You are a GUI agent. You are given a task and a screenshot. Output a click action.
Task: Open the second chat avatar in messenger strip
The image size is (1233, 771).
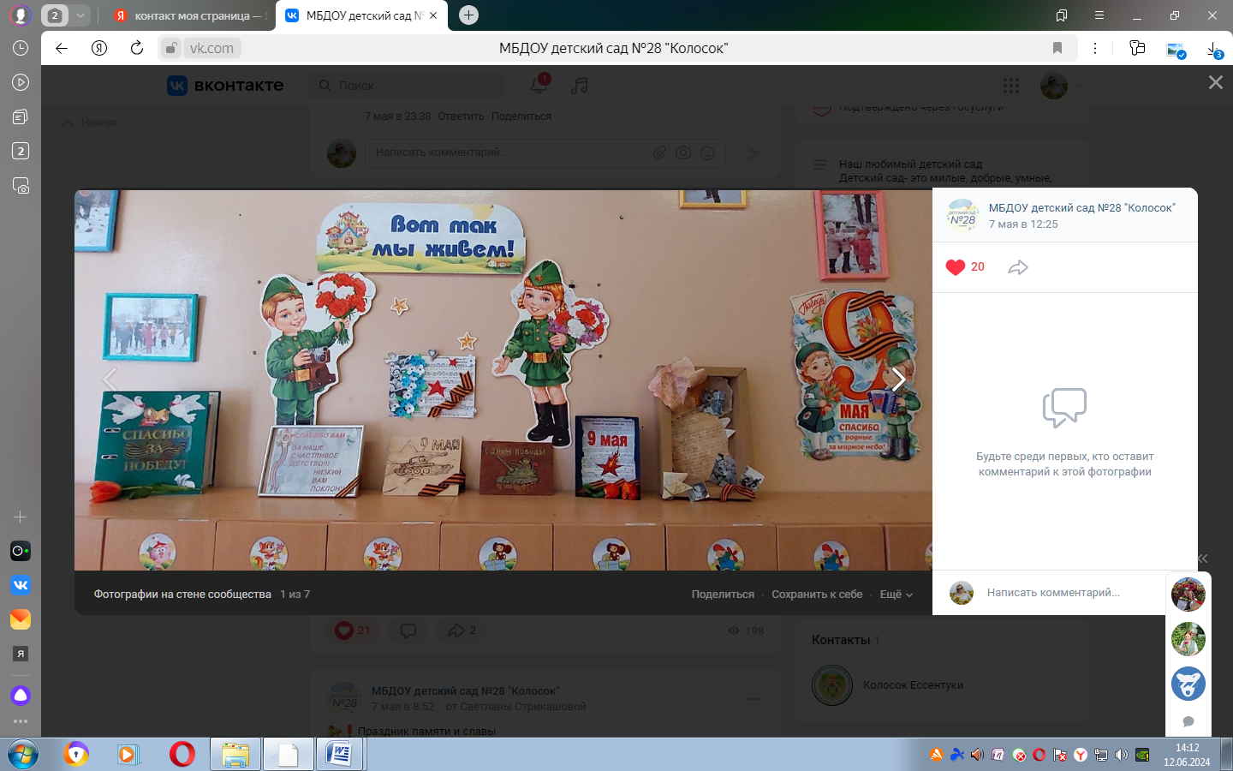pos(1188,639)
